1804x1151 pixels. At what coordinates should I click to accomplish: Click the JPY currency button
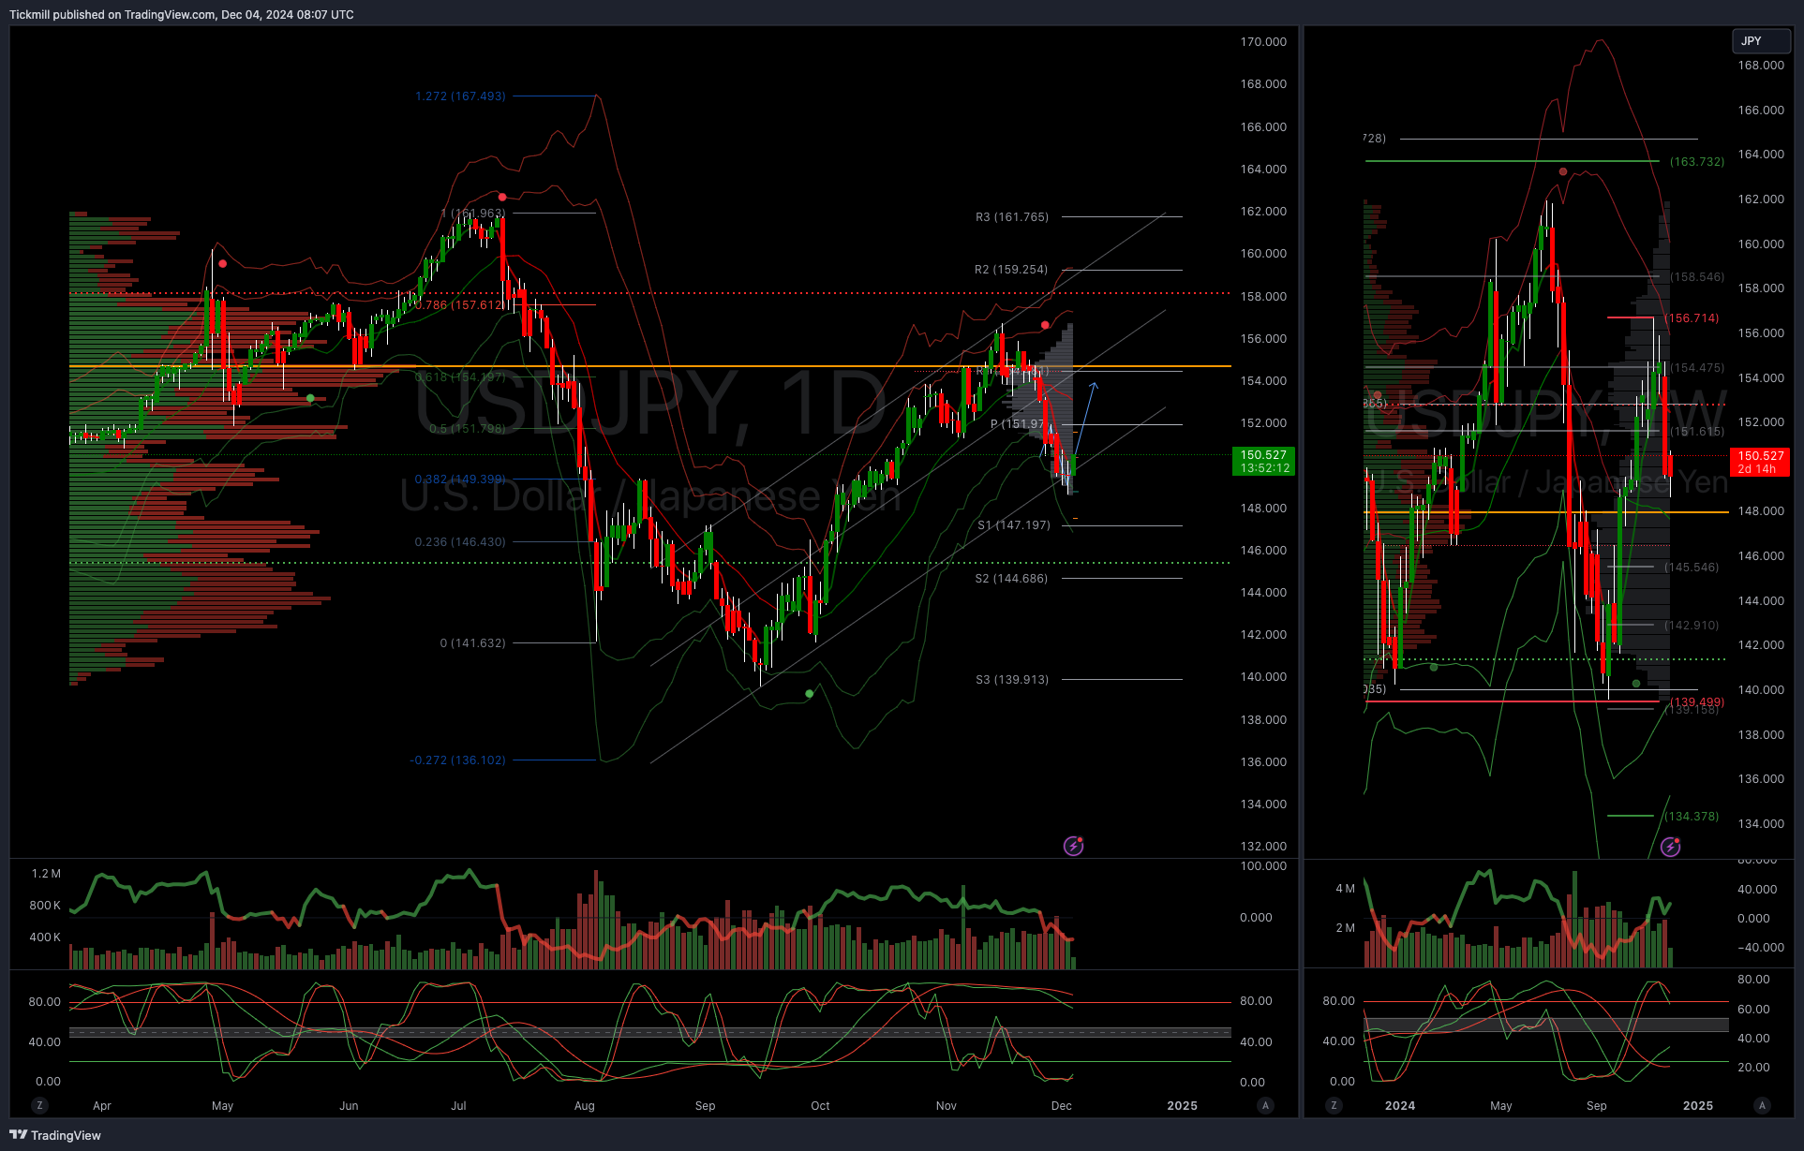point(1761,41)
